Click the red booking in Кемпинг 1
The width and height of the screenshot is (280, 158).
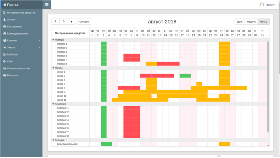[x=132, y=108]
